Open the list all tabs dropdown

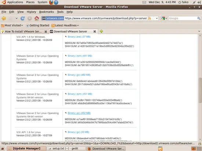coord(199,31)
